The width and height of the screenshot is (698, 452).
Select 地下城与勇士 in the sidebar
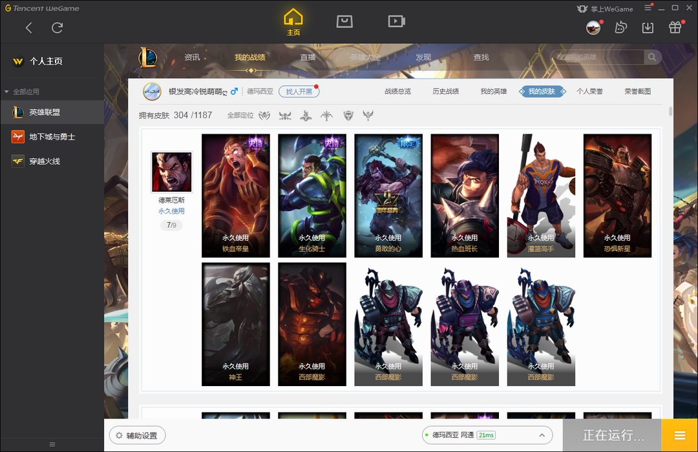(x=52, y=137)
